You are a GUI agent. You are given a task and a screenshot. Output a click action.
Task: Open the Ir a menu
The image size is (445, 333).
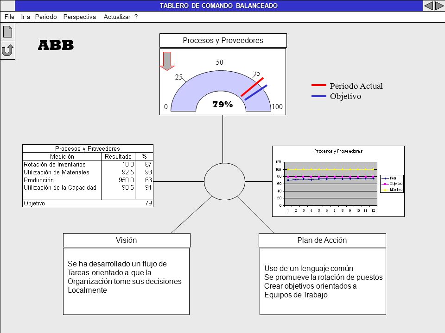[x=25, y=17]
